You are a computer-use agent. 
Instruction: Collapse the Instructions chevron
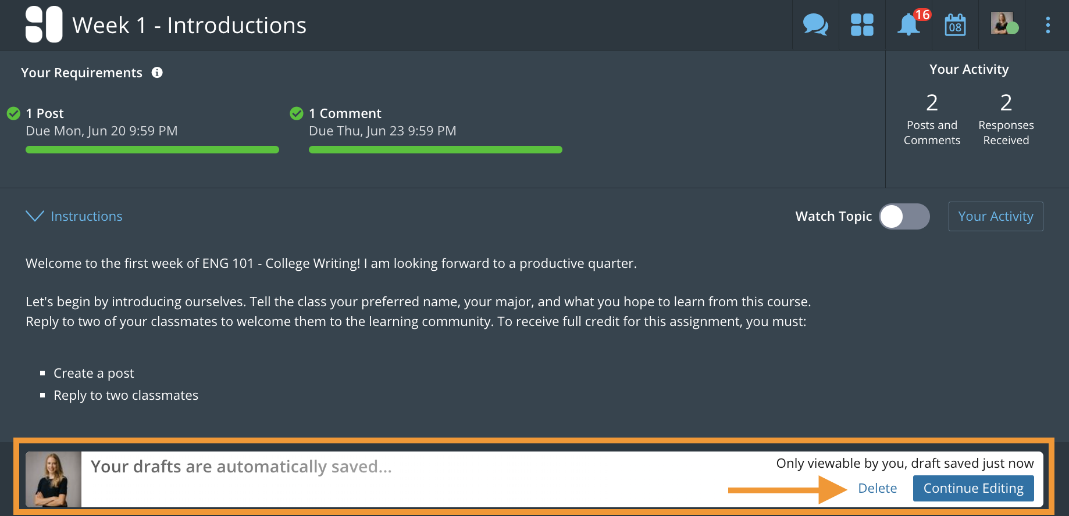[x=35, y=216]
